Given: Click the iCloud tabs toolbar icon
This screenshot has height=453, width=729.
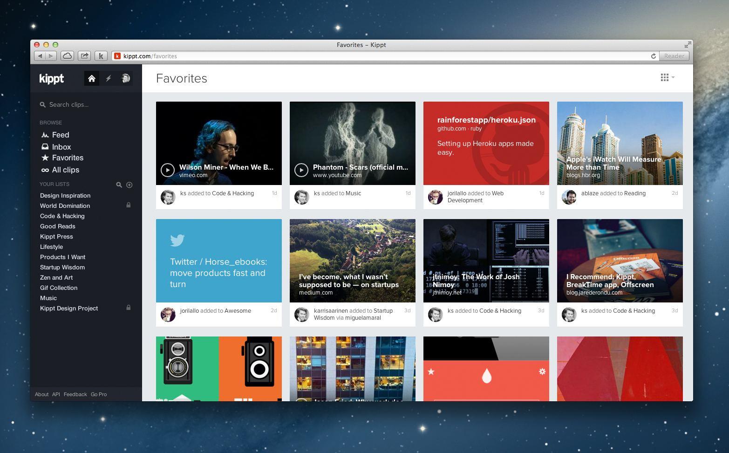Looking at the screenshot, I should (x=67, y=56).
